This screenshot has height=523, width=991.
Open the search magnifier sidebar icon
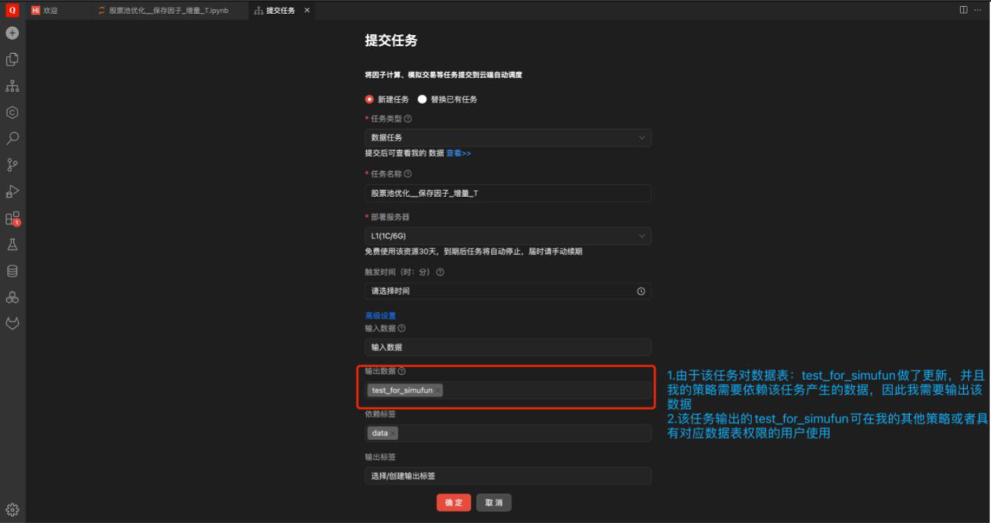pos(12,139)
